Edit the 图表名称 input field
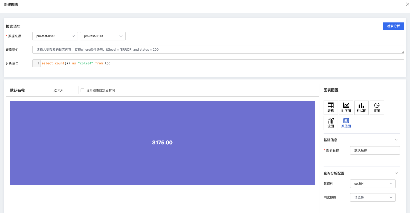 tap(375, 150)
